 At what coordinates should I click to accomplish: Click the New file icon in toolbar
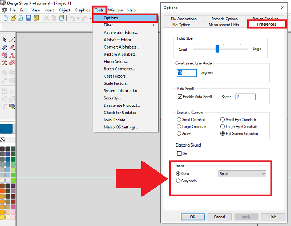(x=6, y=18)
